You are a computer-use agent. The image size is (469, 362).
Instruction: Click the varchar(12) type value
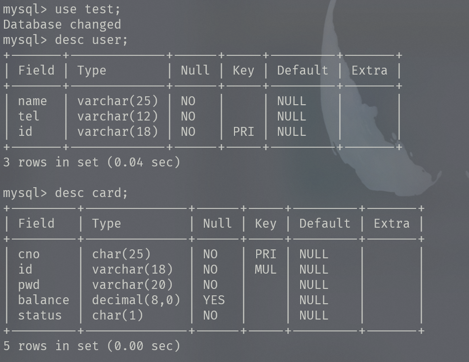117,116
